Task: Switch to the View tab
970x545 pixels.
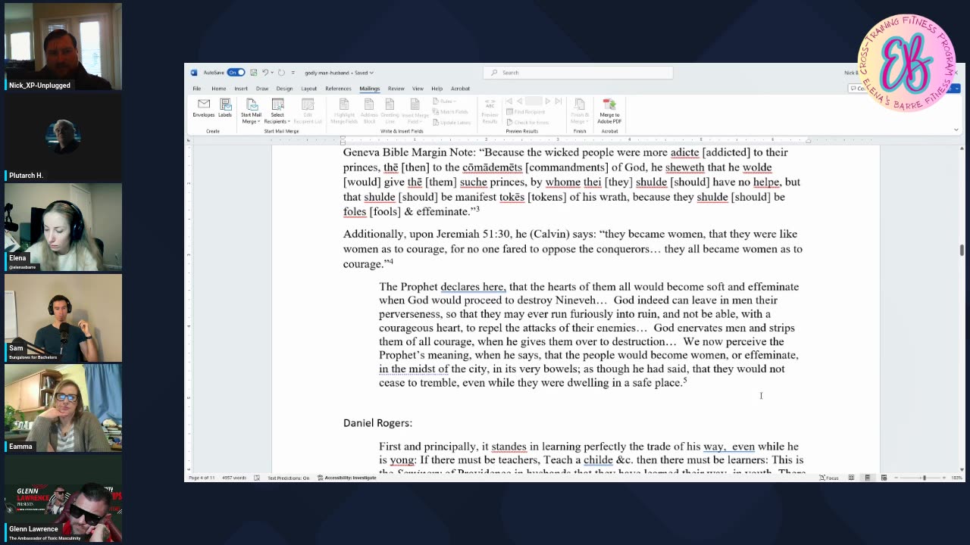Action: [x=418, y=89]
